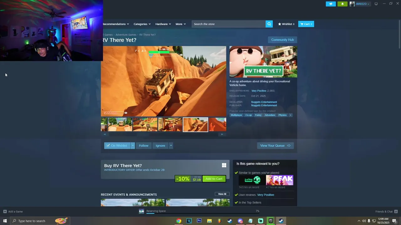This screenshot has height=225, width=401.
Task: Click the store search magnifier button
Action: pos(269,24)
